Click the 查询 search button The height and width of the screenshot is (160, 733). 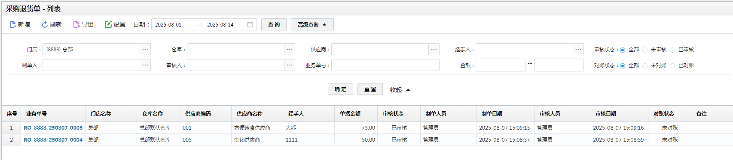[274, 25]
